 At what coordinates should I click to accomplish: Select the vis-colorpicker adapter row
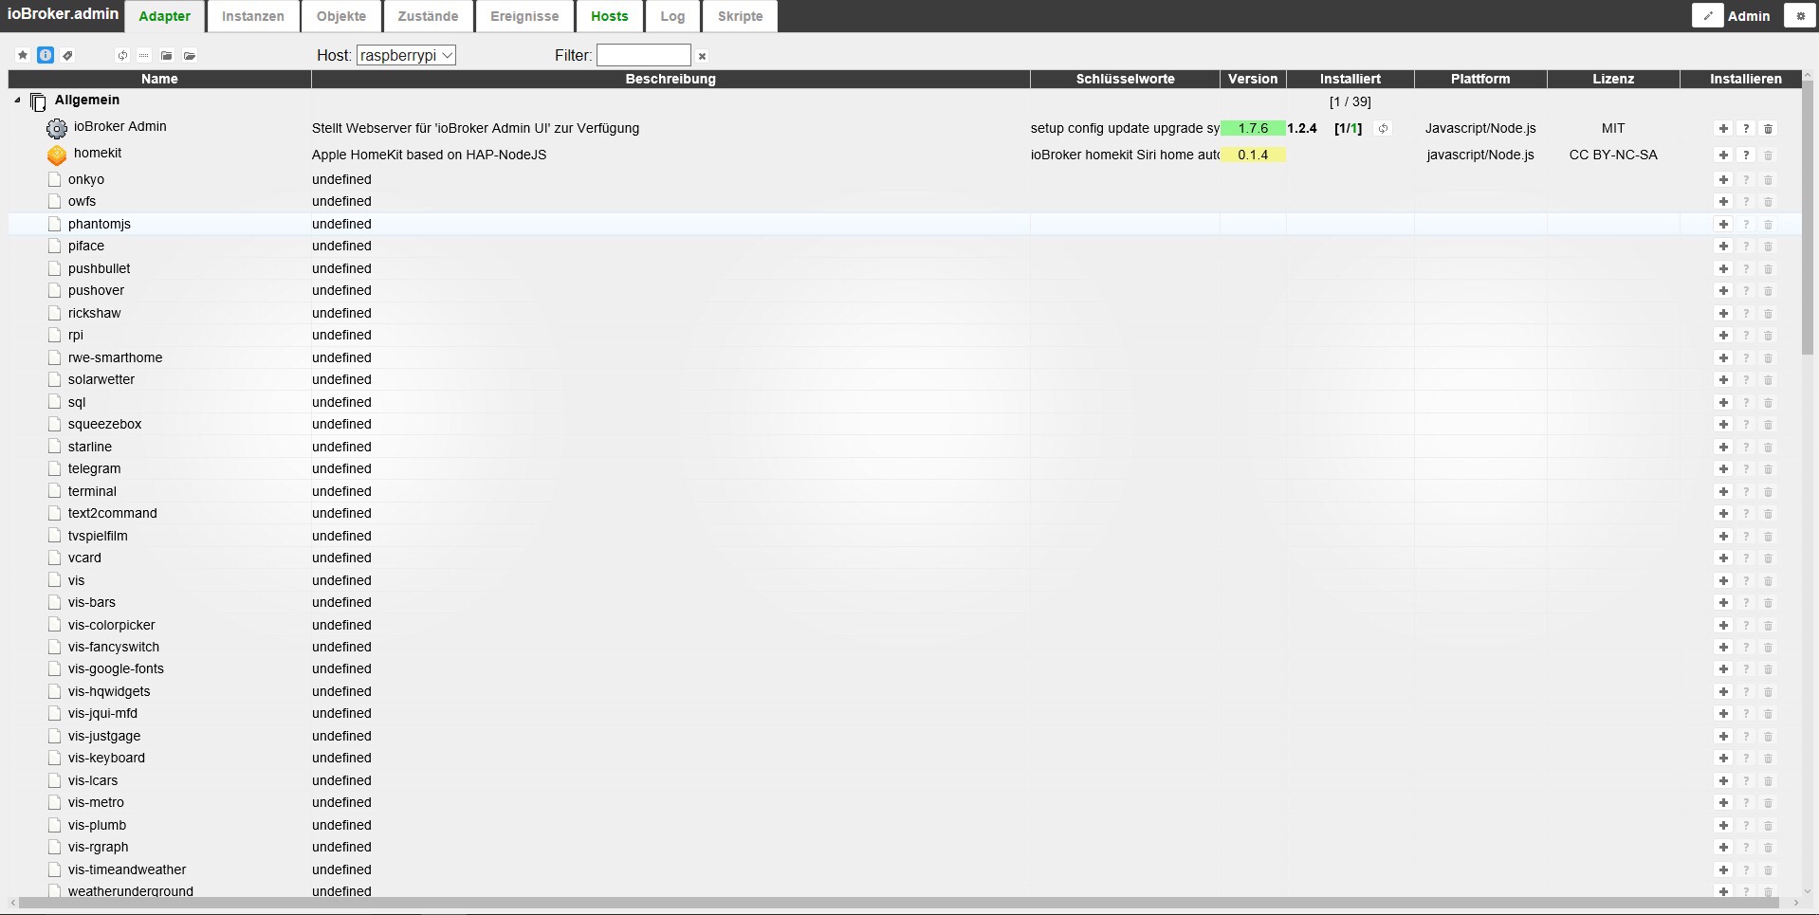pyautogui.click(x=905, y=625)
